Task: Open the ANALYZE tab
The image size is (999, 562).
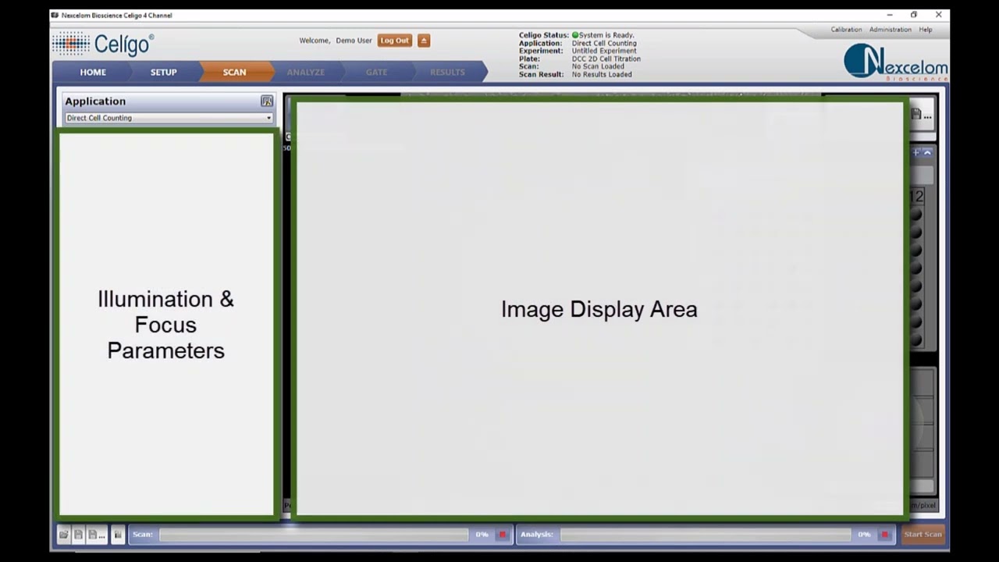Action: [306, 72]
